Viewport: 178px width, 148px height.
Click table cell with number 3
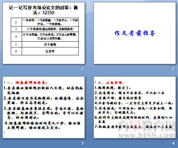pos(16,37)
